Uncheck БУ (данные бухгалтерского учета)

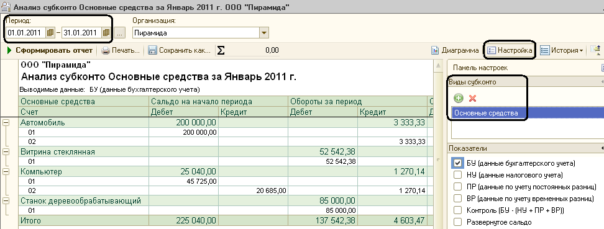click(x=457, y=163)
